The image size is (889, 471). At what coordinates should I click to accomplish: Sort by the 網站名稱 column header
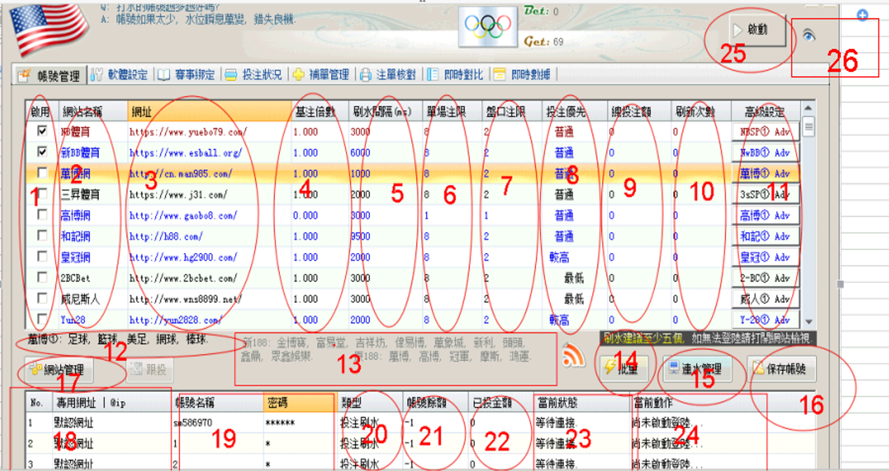(x=92, y=112)
